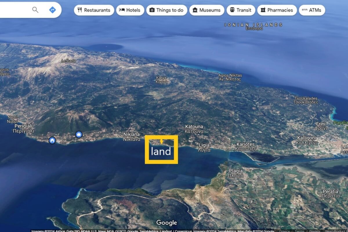Filter map by Restaurants
This screenshot has height=232, width=348.
tap(94, 10)
